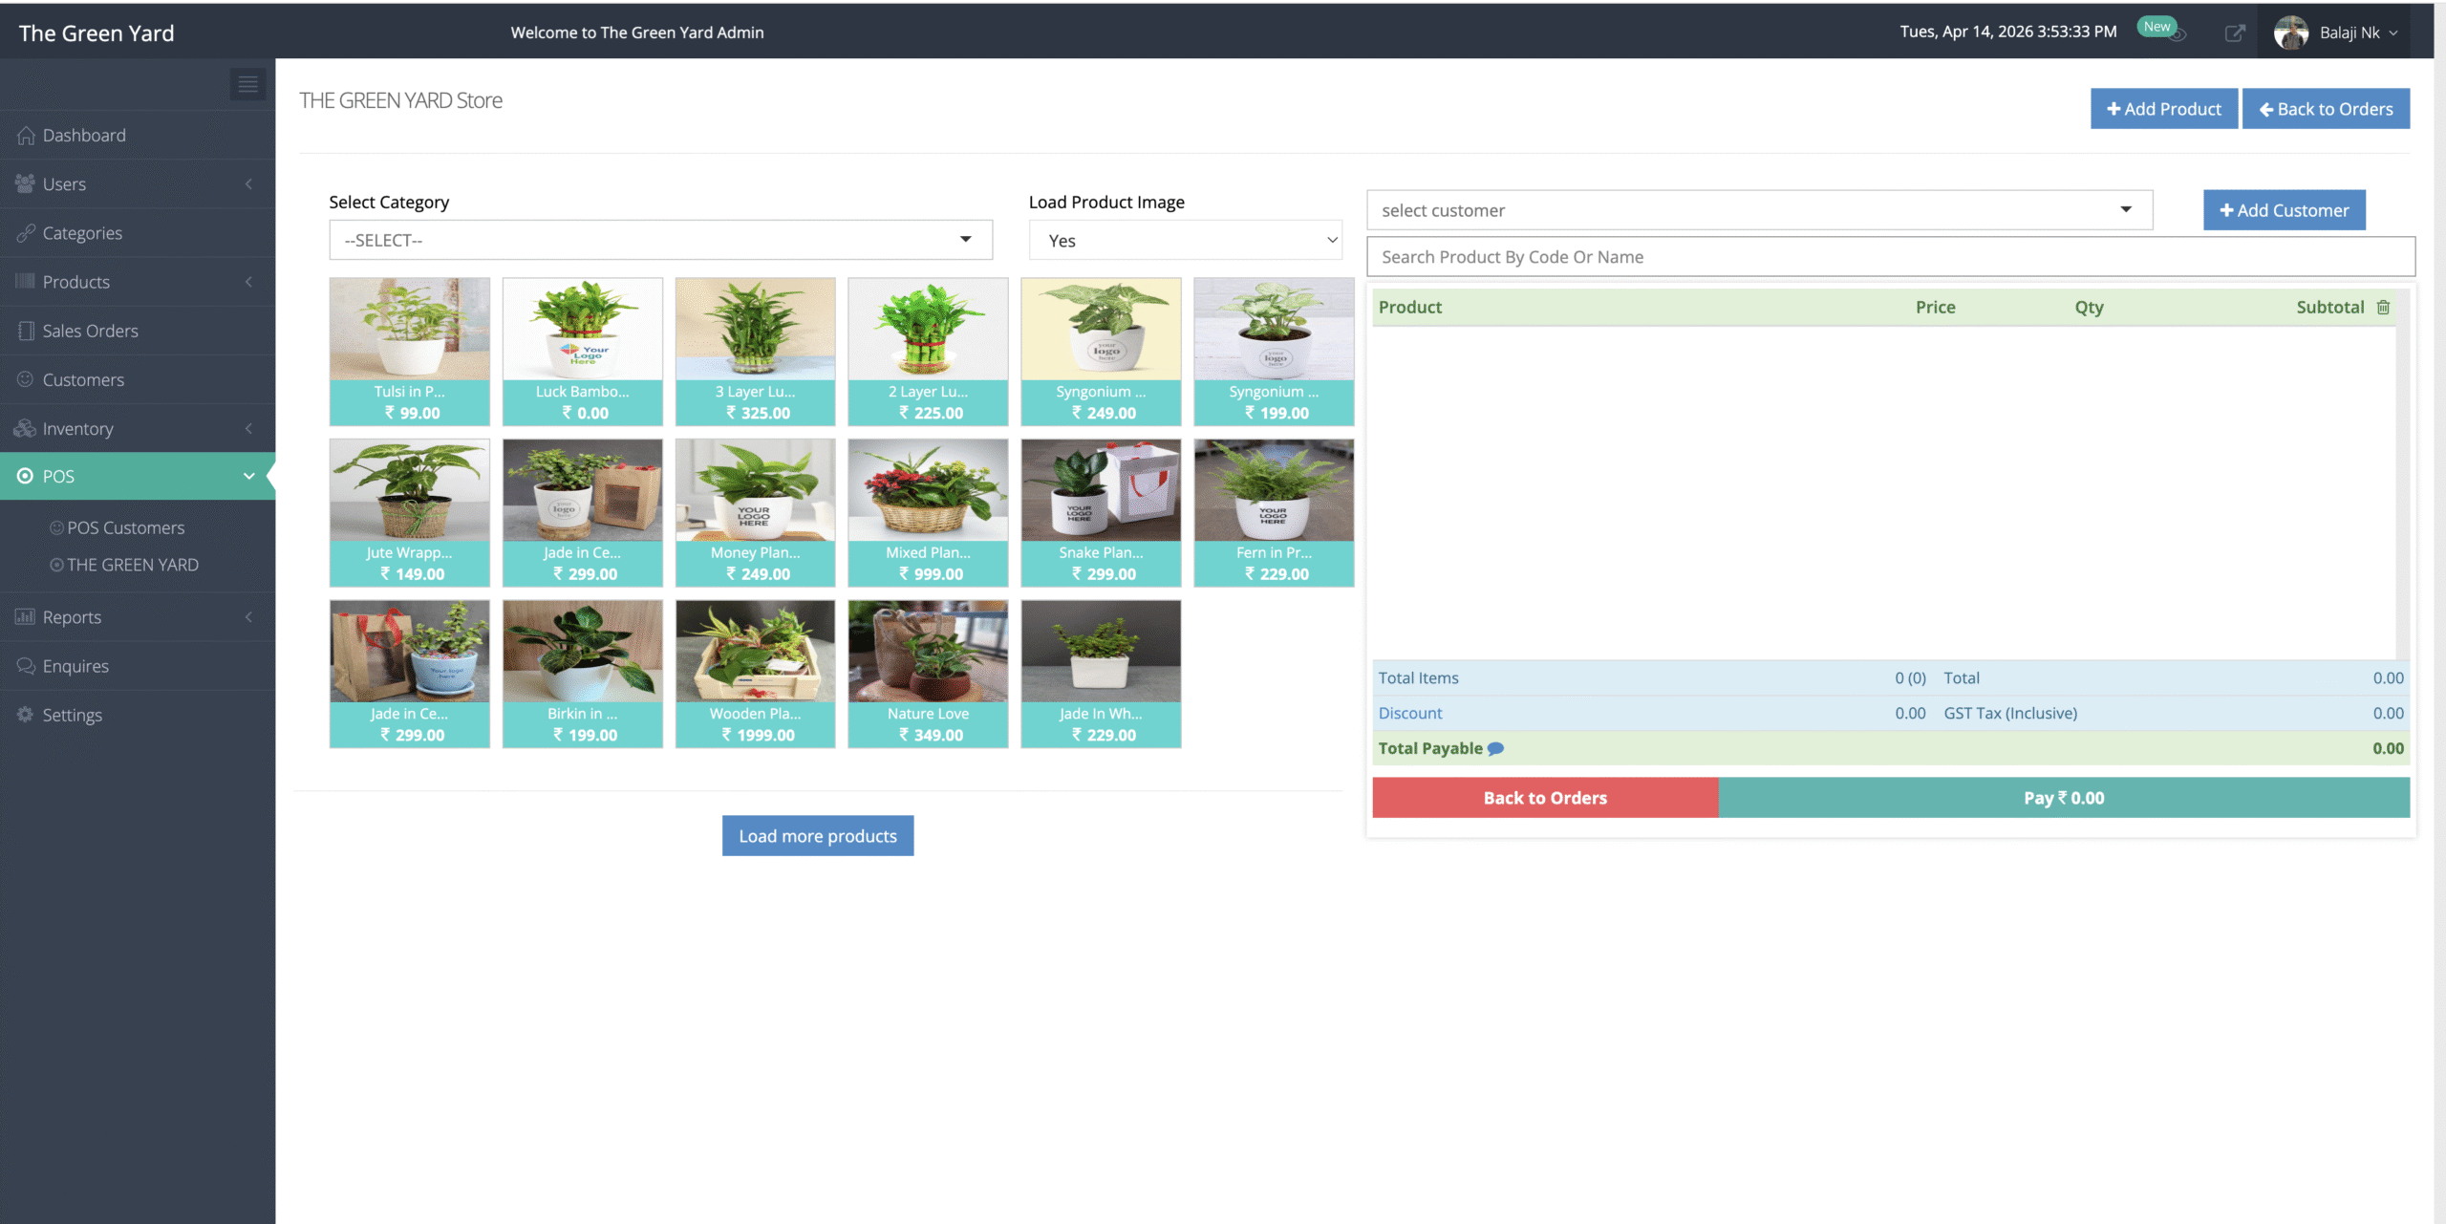The width and height of the screenshot is (2446, 1224).
Task: Click the hamburger sidebar collapse icon
Action: click(x=247, y=84)
